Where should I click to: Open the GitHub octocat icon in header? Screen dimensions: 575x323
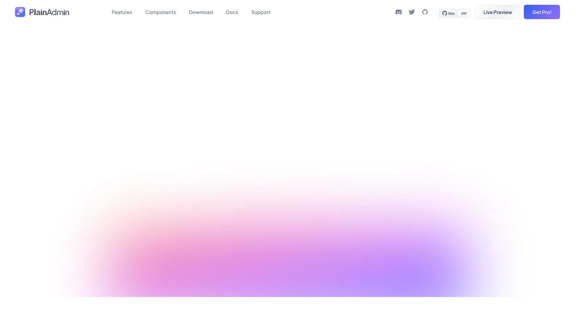(425, 12)
